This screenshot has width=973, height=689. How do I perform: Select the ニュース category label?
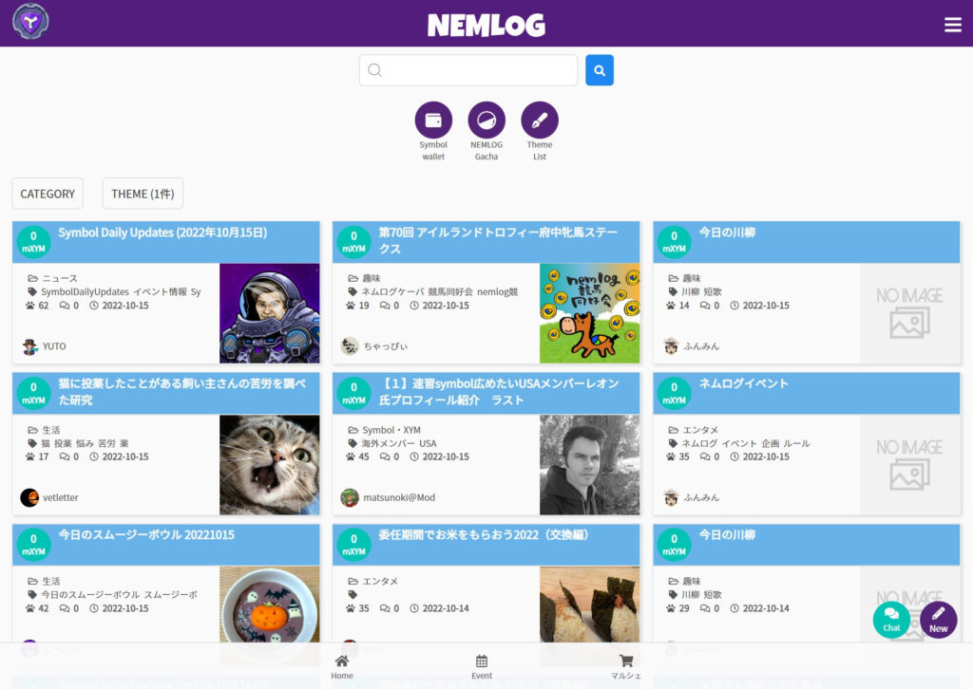point(60,278)
